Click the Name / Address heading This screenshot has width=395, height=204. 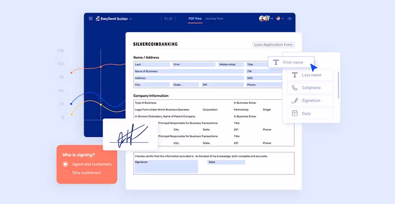pyautogui.click(x=146, y=57)
